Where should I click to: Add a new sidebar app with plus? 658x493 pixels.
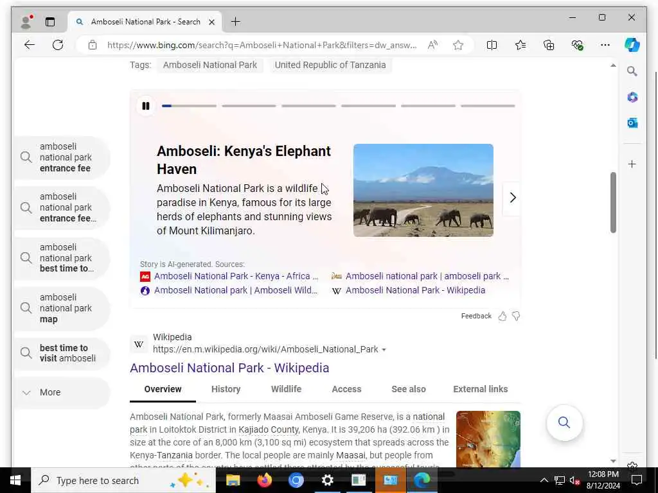click(x=632, y=164)
